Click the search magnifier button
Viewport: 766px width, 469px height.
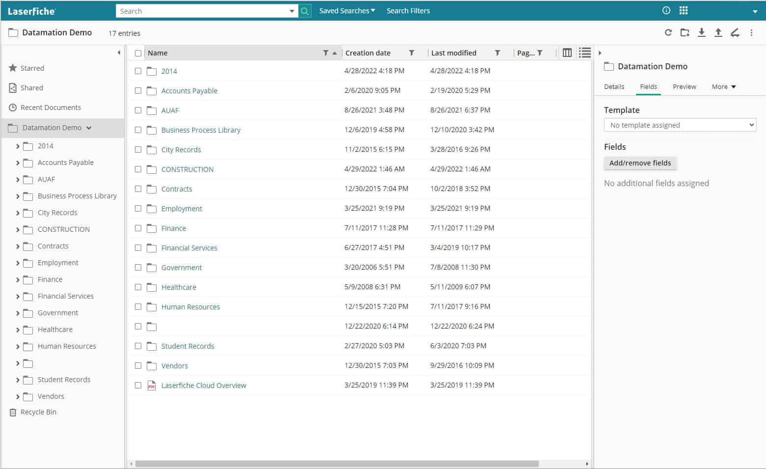coord(305,11)
